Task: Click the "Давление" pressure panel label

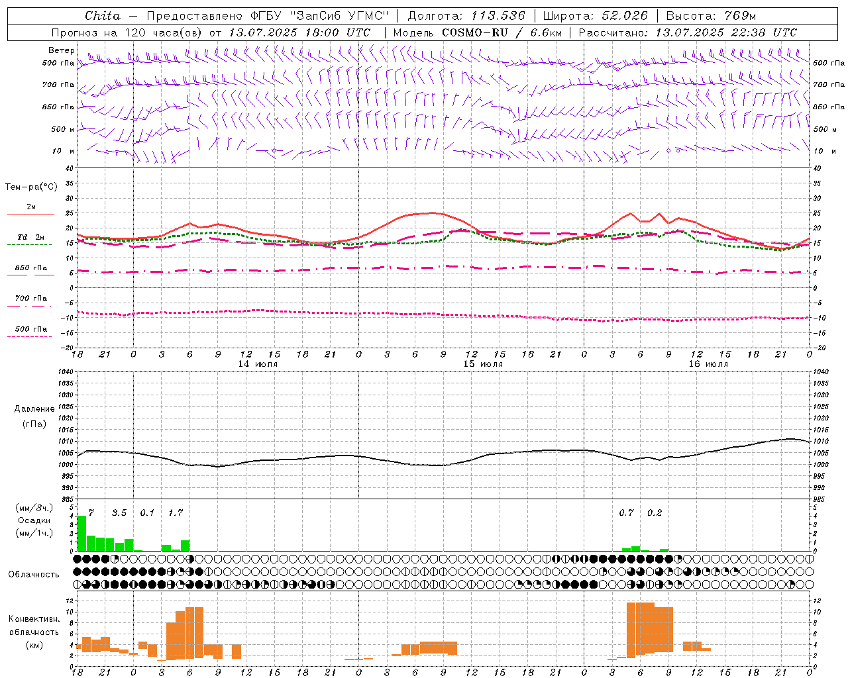Action: 34,409
